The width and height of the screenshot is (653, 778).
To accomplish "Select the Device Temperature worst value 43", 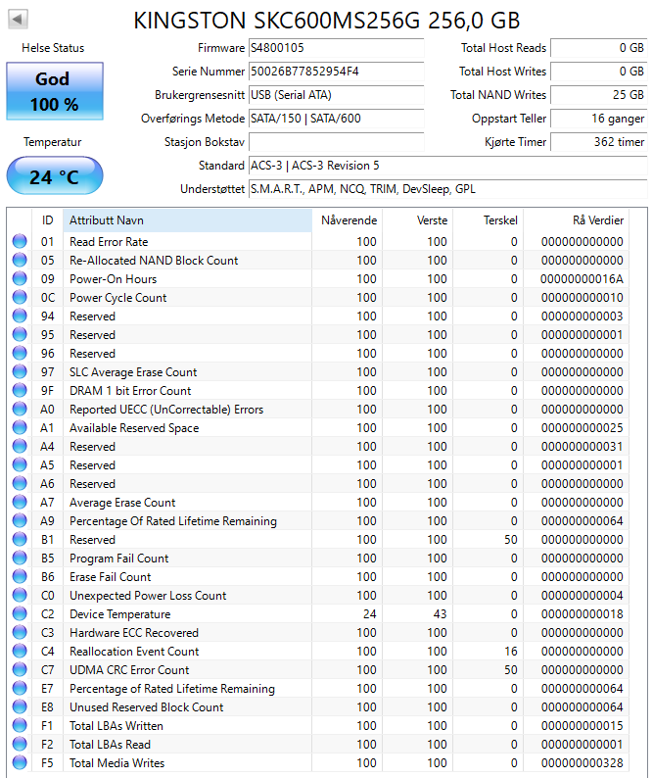I will pyautogui.click(x=440, y=614).
